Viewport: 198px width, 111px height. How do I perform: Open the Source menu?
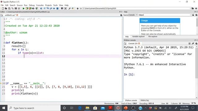tap(19, 5)
